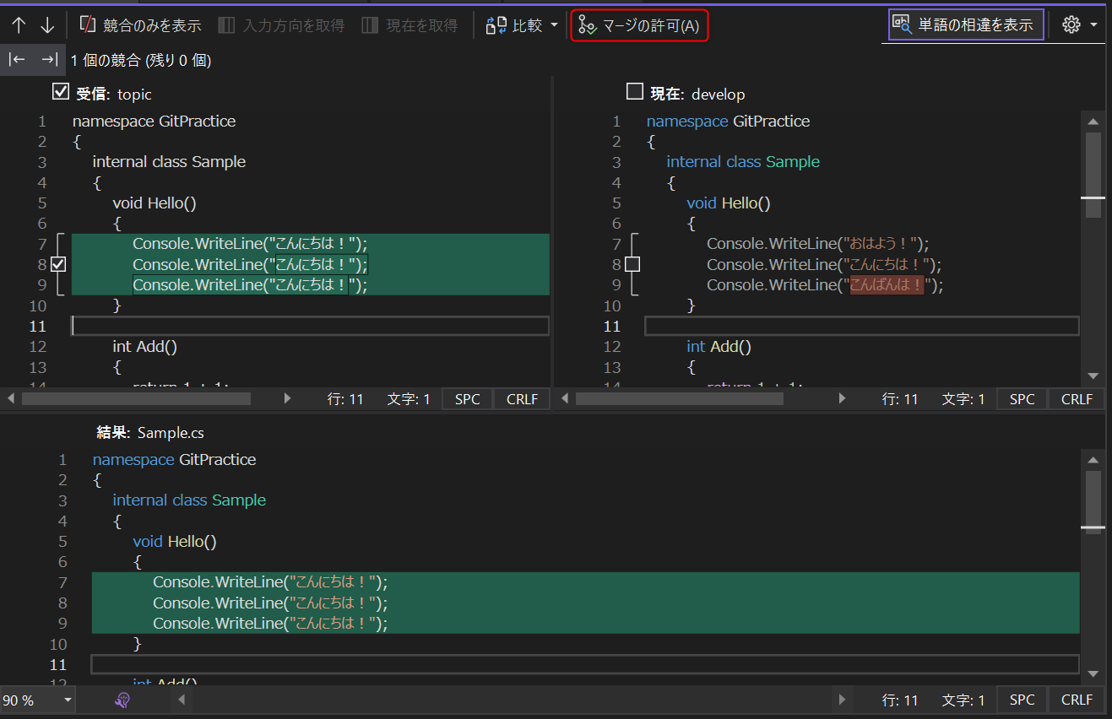Click left scroll arrow in the 受信 topic pane

click(11, 398)
